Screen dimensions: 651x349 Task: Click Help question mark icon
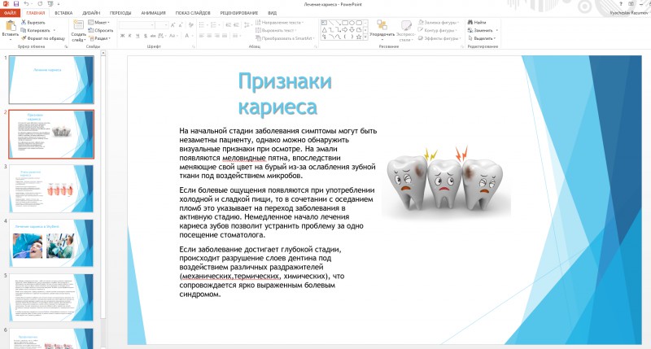click(621, 4)
